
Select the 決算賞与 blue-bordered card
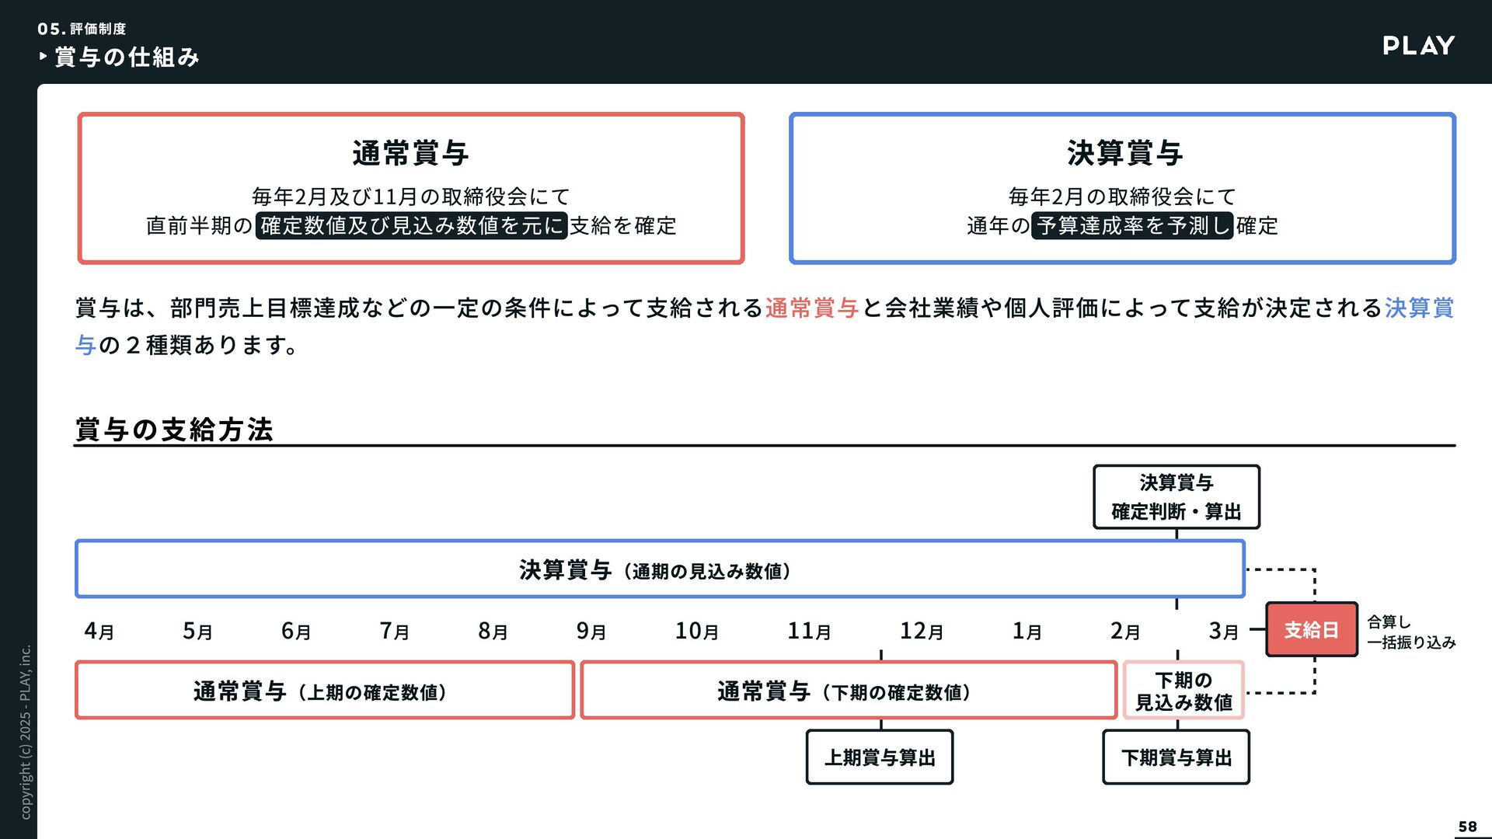click(x=1122, y=189)
